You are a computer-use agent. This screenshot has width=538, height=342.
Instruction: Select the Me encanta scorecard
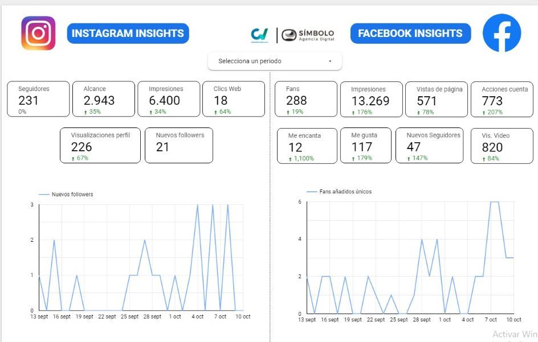307,146
